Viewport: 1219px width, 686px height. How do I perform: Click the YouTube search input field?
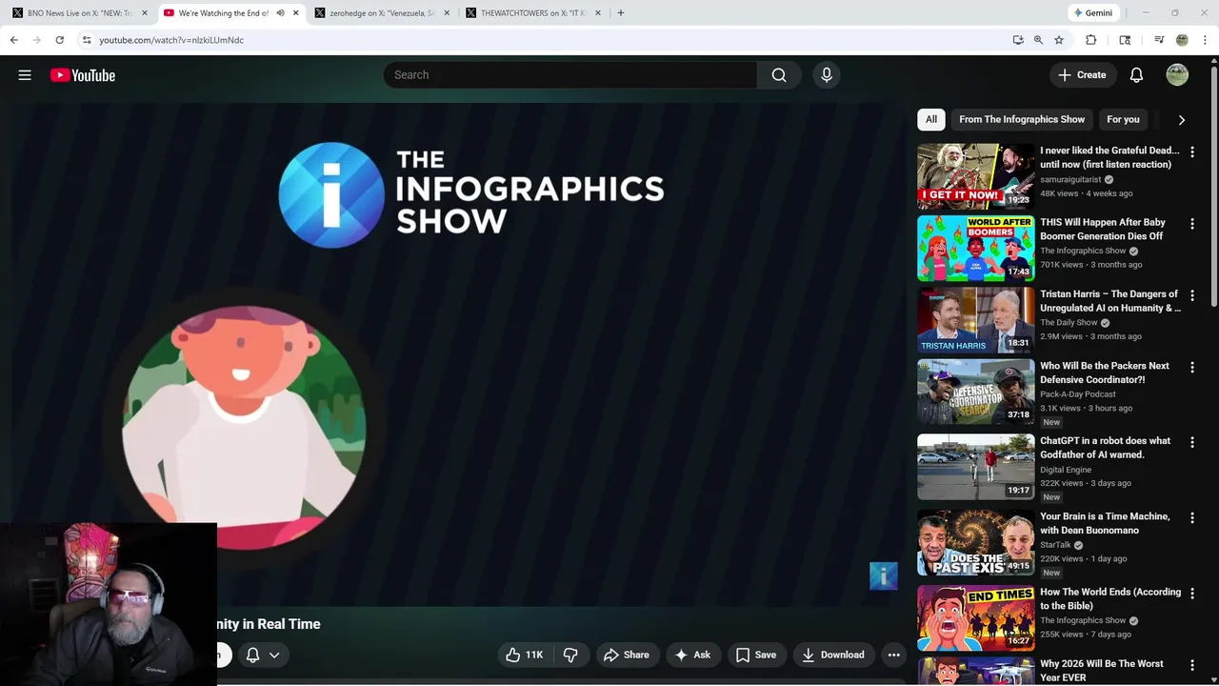(570, 75)
